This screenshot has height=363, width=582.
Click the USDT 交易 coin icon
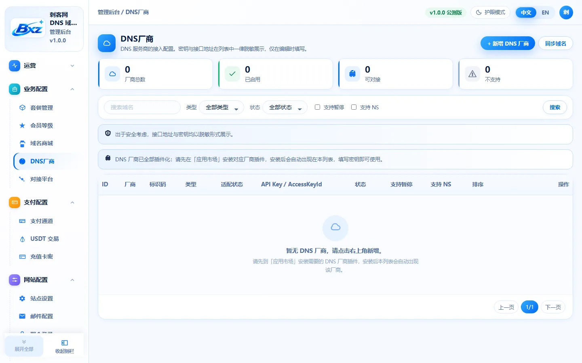[x=22, y=239]
